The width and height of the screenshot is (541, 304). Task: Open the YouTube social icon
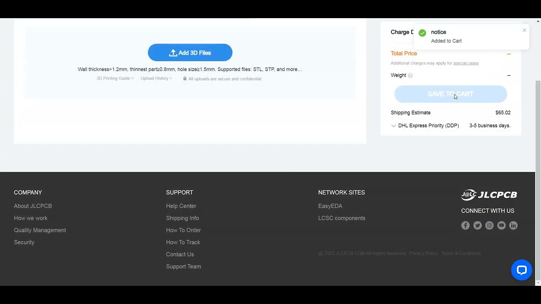click(x=501, y=225)
